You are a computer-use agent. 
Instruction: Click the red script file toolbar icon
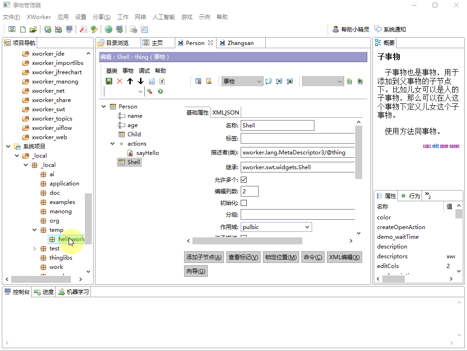[x=83, y=29]
